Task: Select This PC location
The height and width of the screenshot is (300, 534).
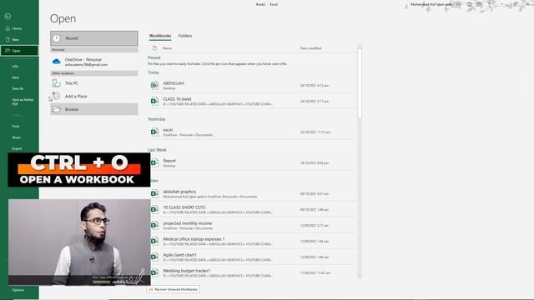Action: coord(94,83)
